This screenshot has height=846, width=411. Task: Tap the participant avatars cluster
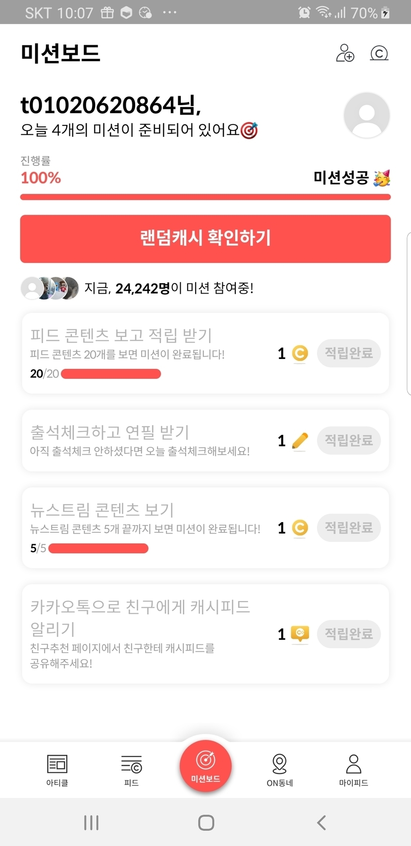coord(50,288)
